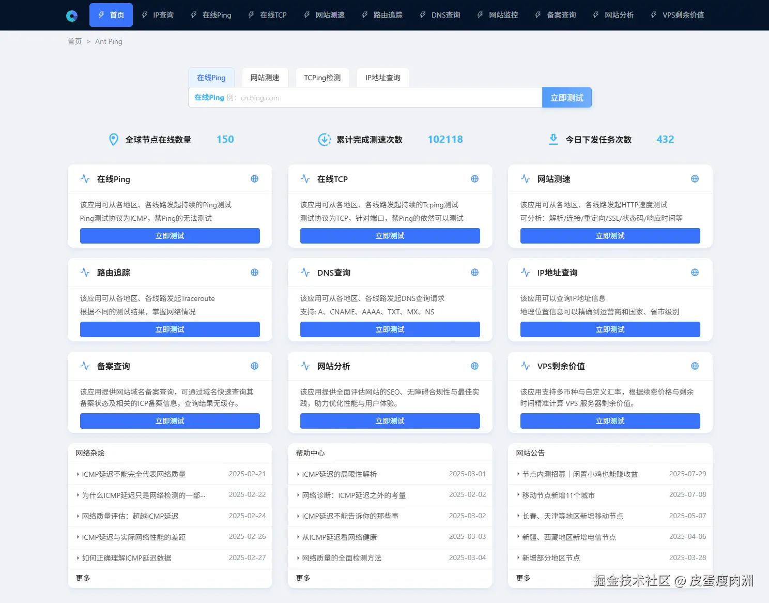Click the circular icon beside 累计完成测速次数
The image size is (769, 603).
coord(324,139)
